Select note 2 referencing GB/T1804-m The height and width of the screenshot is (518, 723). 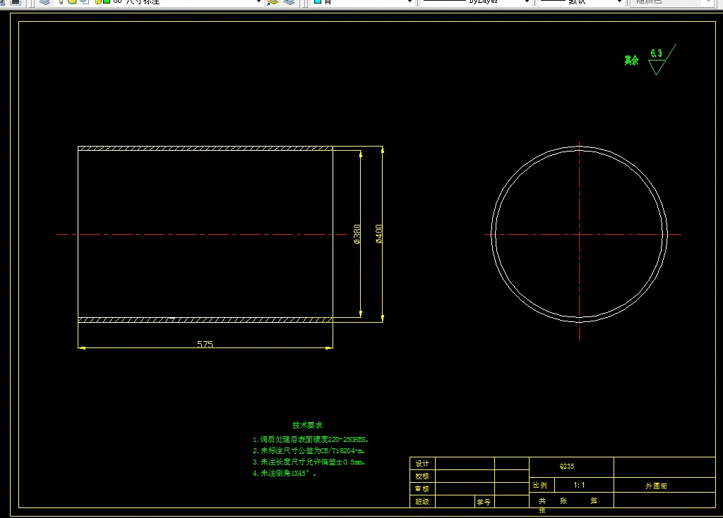click(x=309, y=451)
